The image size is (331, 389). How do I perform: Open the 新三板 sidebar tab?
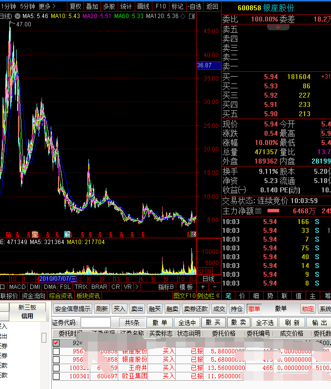click(x=27, y=307)
